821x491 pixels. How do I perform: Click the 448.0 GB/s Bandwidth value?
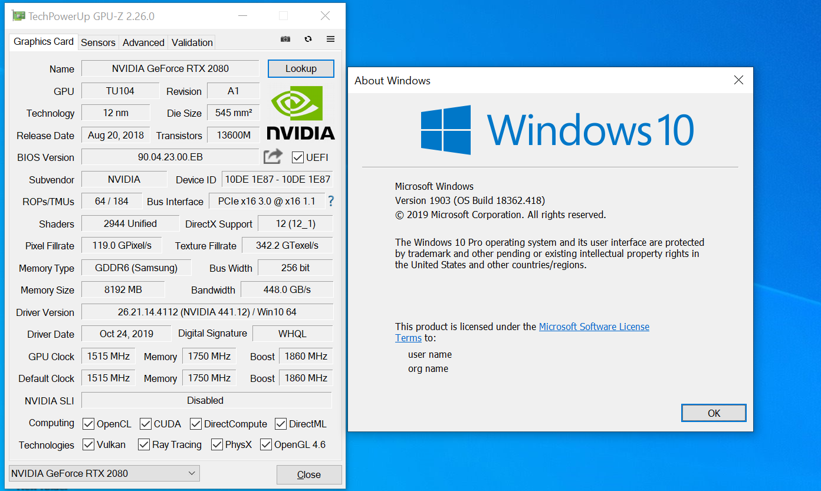click(x=287, y=289)
